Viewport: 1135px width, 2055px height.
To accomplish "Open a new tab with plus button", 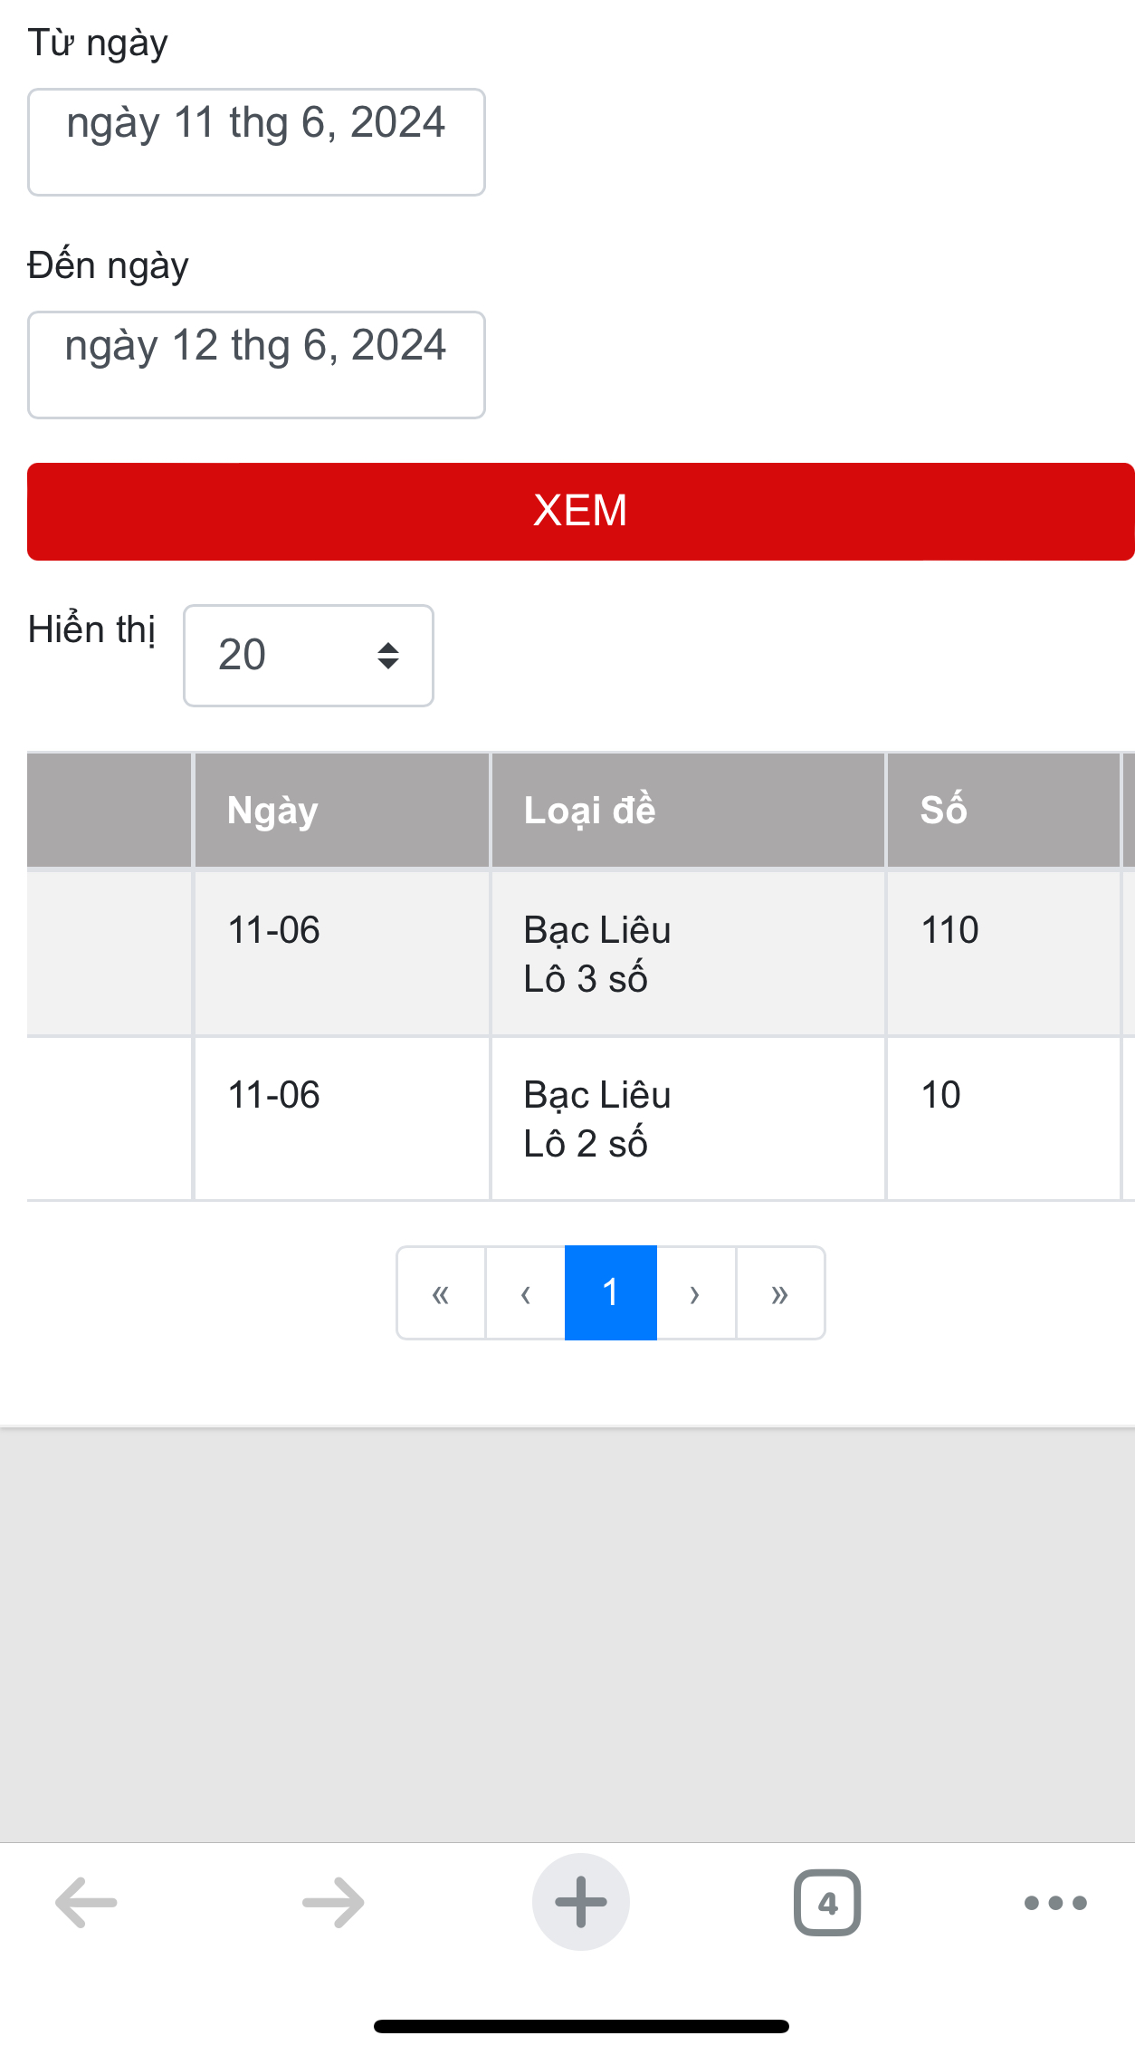I will [x=580, y=1902].
